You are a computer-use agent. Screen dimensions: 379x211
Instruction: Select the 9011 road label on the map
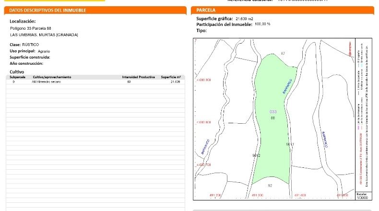pyautogui.click(x=290, y=144)
